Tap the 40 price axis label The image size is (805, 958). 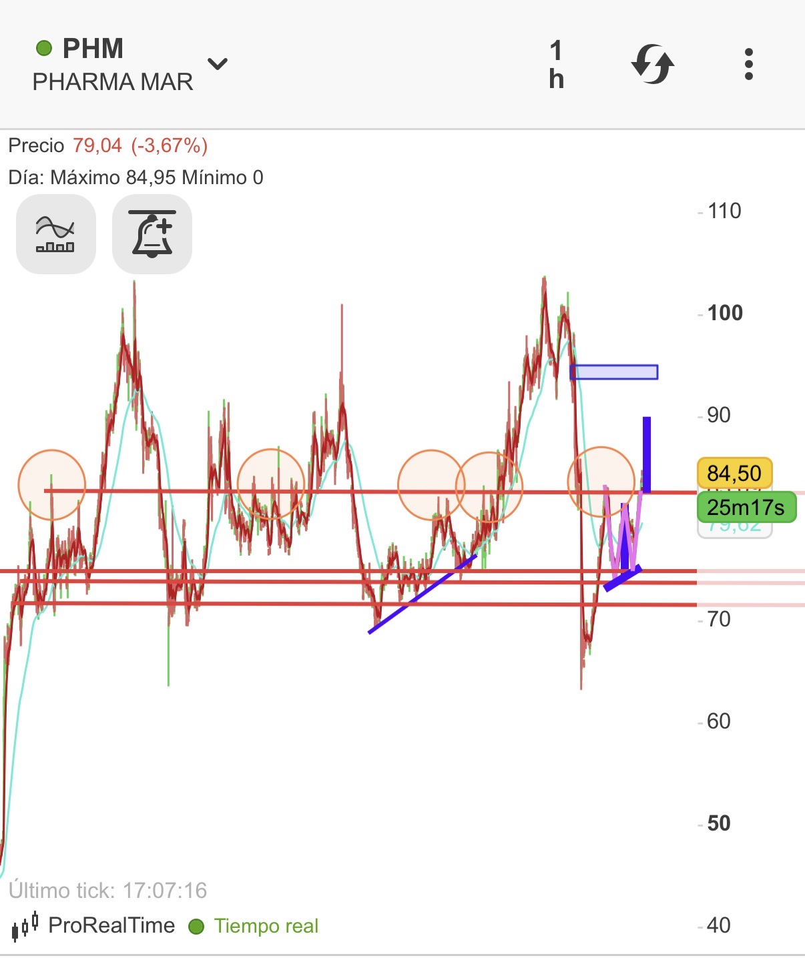point(719,925)
